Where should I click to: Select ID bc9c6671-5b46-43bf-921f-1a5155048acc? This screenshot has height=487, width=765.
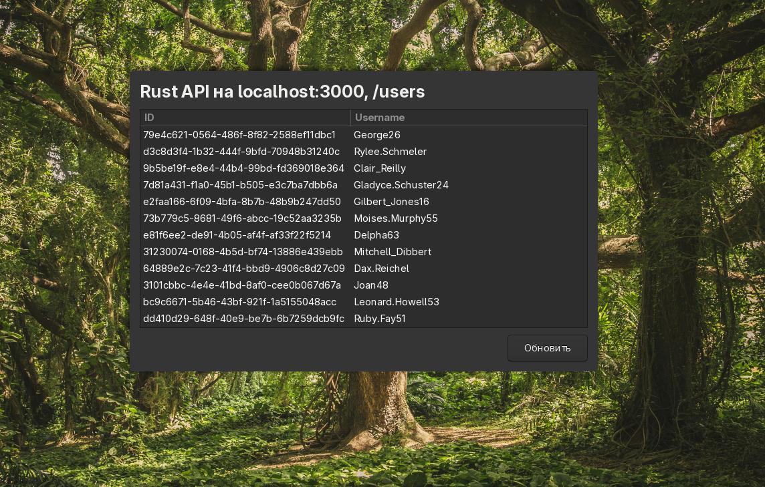click(239, 302)
